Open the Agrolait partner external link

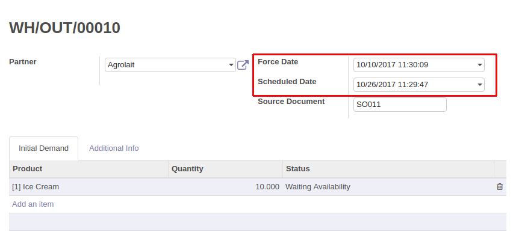(243, 65)
